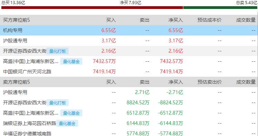The width and height of the screenshot is (258, 136).
Task: Click the 5774.88万 sell value of 华福证券
Action: 138,133
